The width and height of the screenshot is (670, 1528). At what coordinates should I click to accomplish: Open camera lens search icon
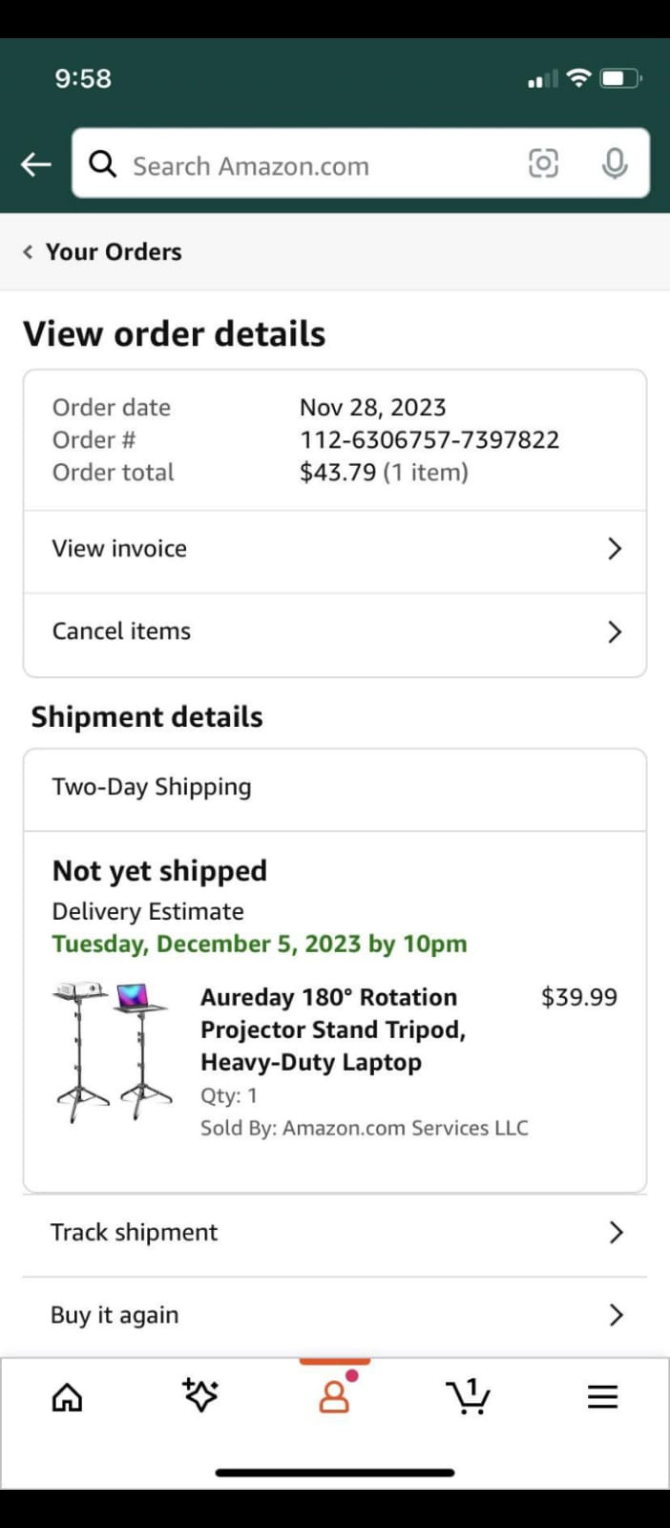[x=543, y=163]
